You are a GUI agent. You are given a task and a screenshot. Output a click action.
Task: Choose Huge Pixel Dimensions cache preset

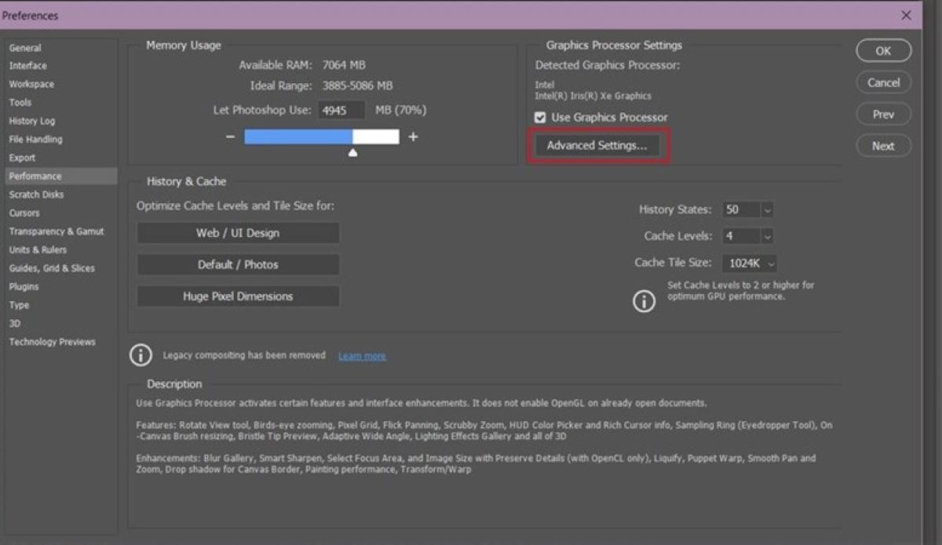click(238, 296)
